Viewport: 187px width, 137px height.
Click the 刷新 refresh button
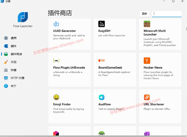[x=144, y=14]
